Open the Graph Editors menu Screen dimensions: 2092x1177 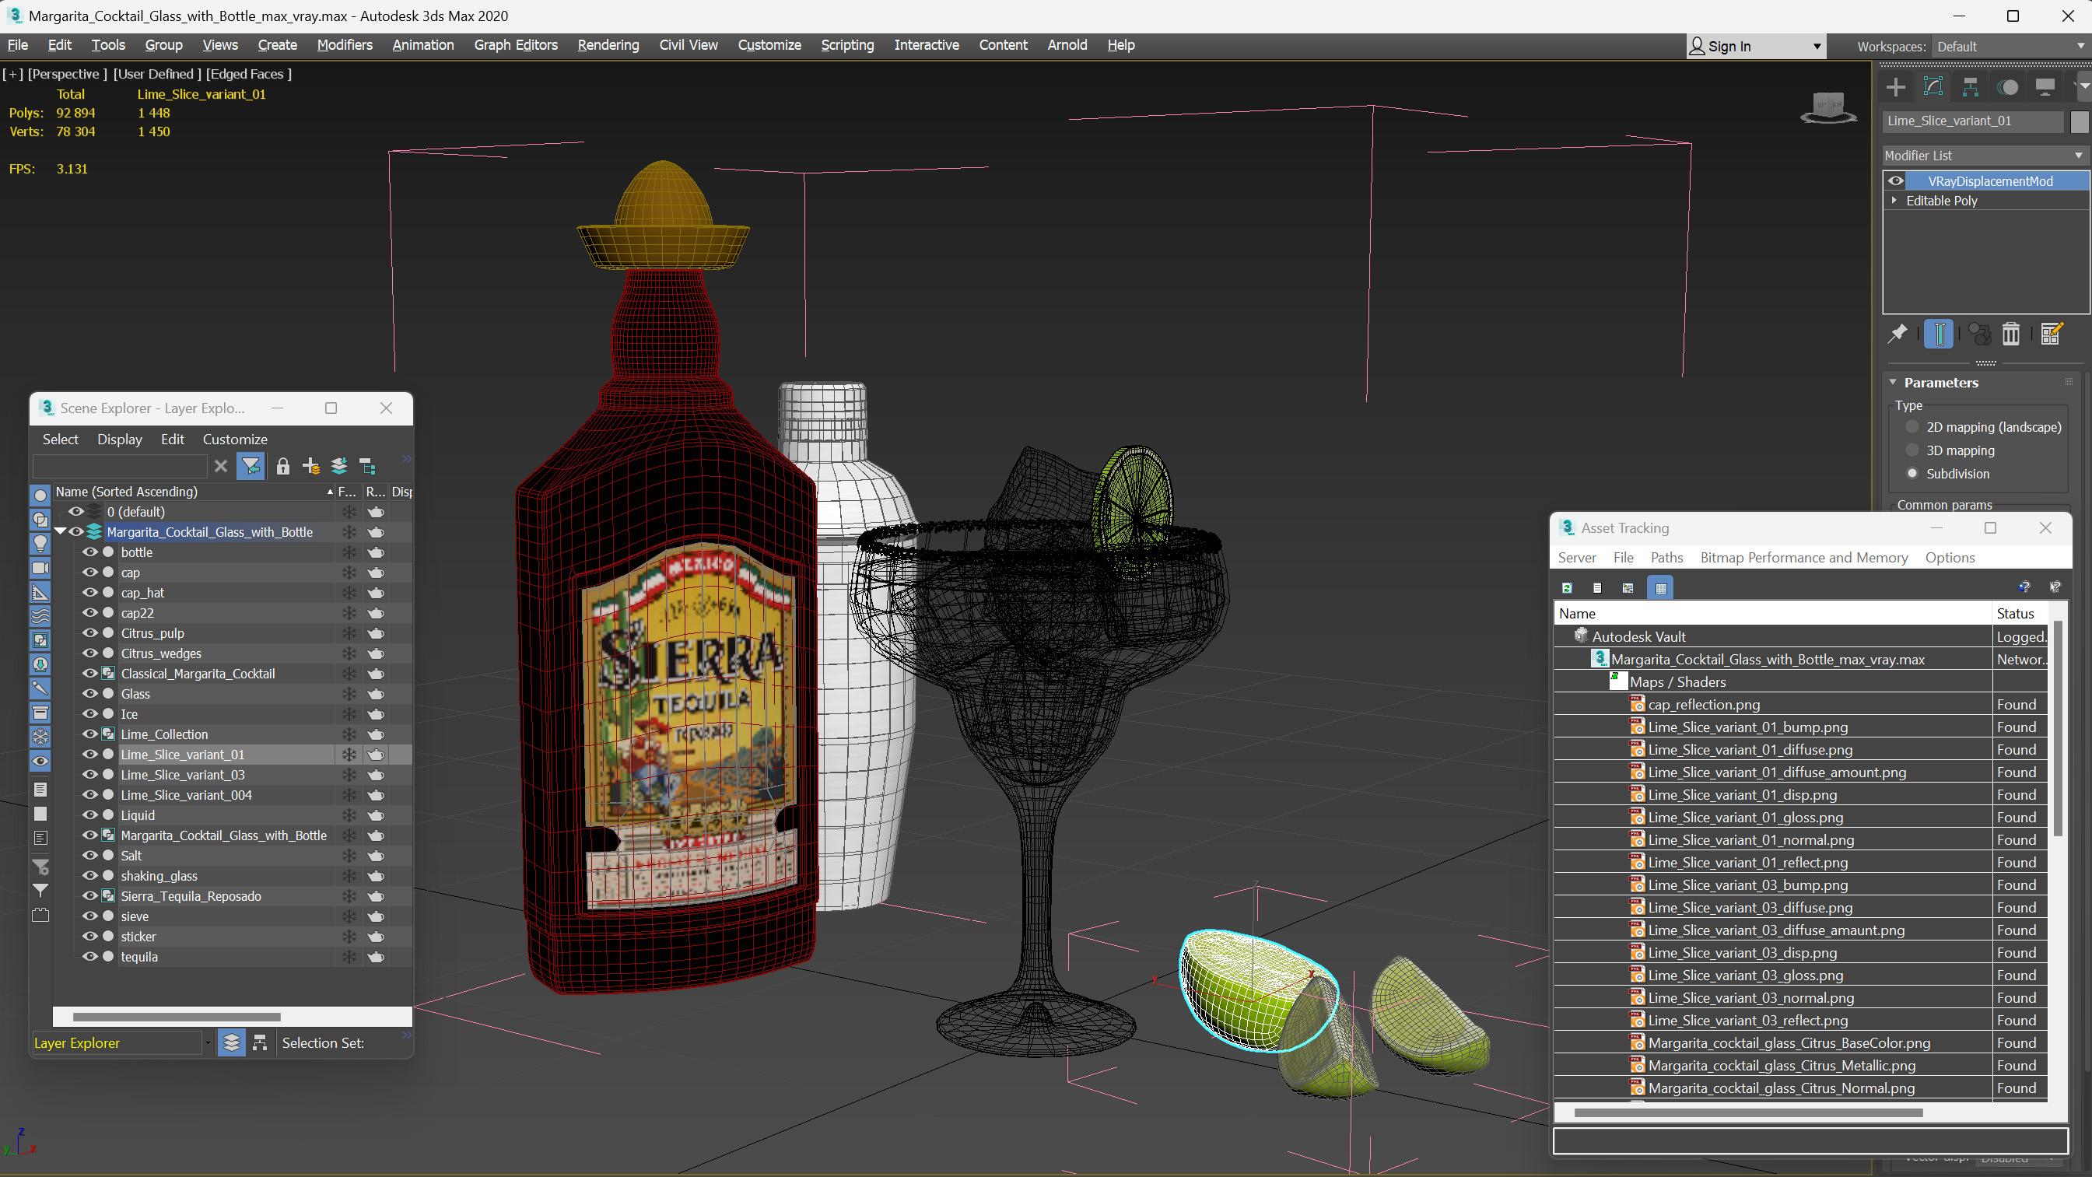(x=516, y=45)
